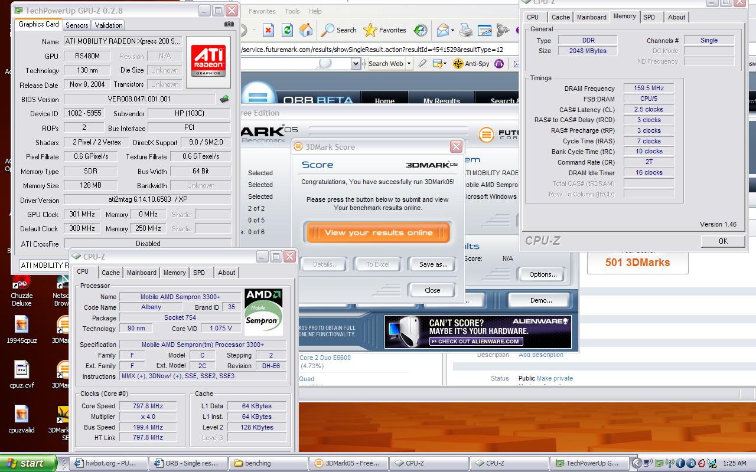Image resolution: width=756 pixels, height=472 pixels.
Task: Click the Edit page icon in browser toolbar
Action: (x=485, y=29)
